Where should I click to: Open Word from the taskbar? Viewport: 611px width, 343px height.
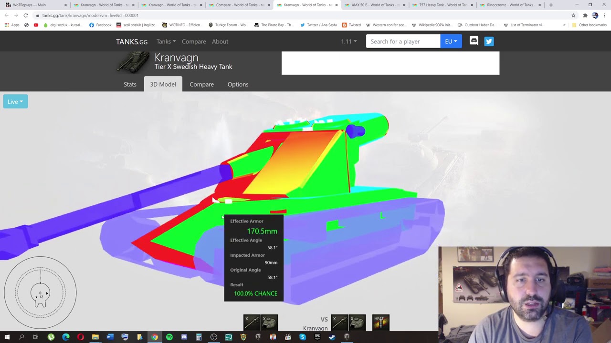(110, 337)
